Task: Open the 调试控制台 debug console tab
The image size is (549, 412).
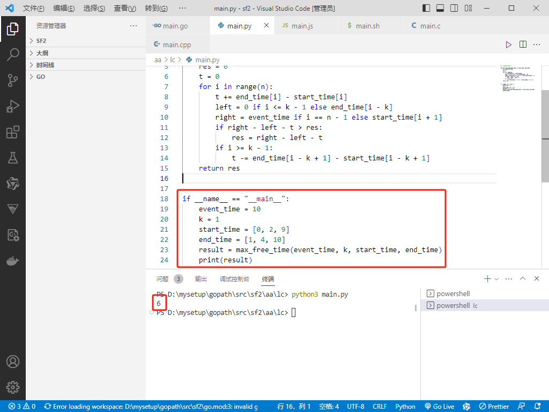Action: coord(234,279)
